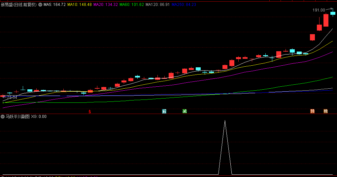Select the magenta MA20 legend label
This screenshot has height=177, width=337.
[105, 5]
